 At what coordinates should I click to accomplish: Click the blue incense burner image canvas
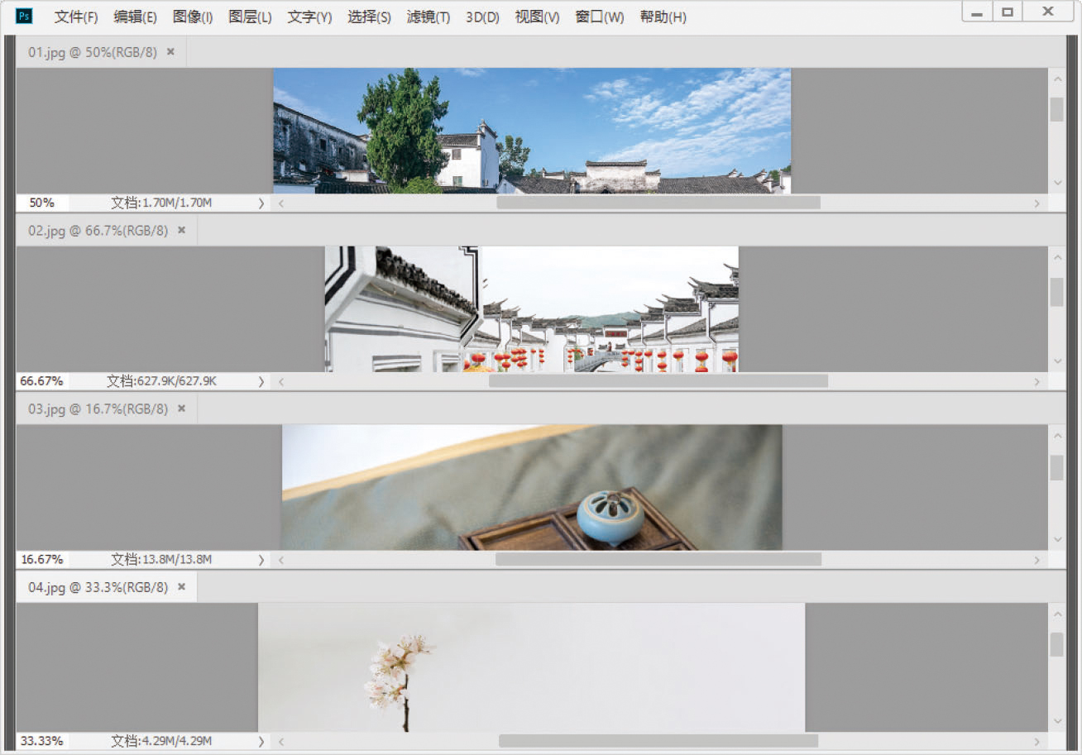tap(532, 488)
